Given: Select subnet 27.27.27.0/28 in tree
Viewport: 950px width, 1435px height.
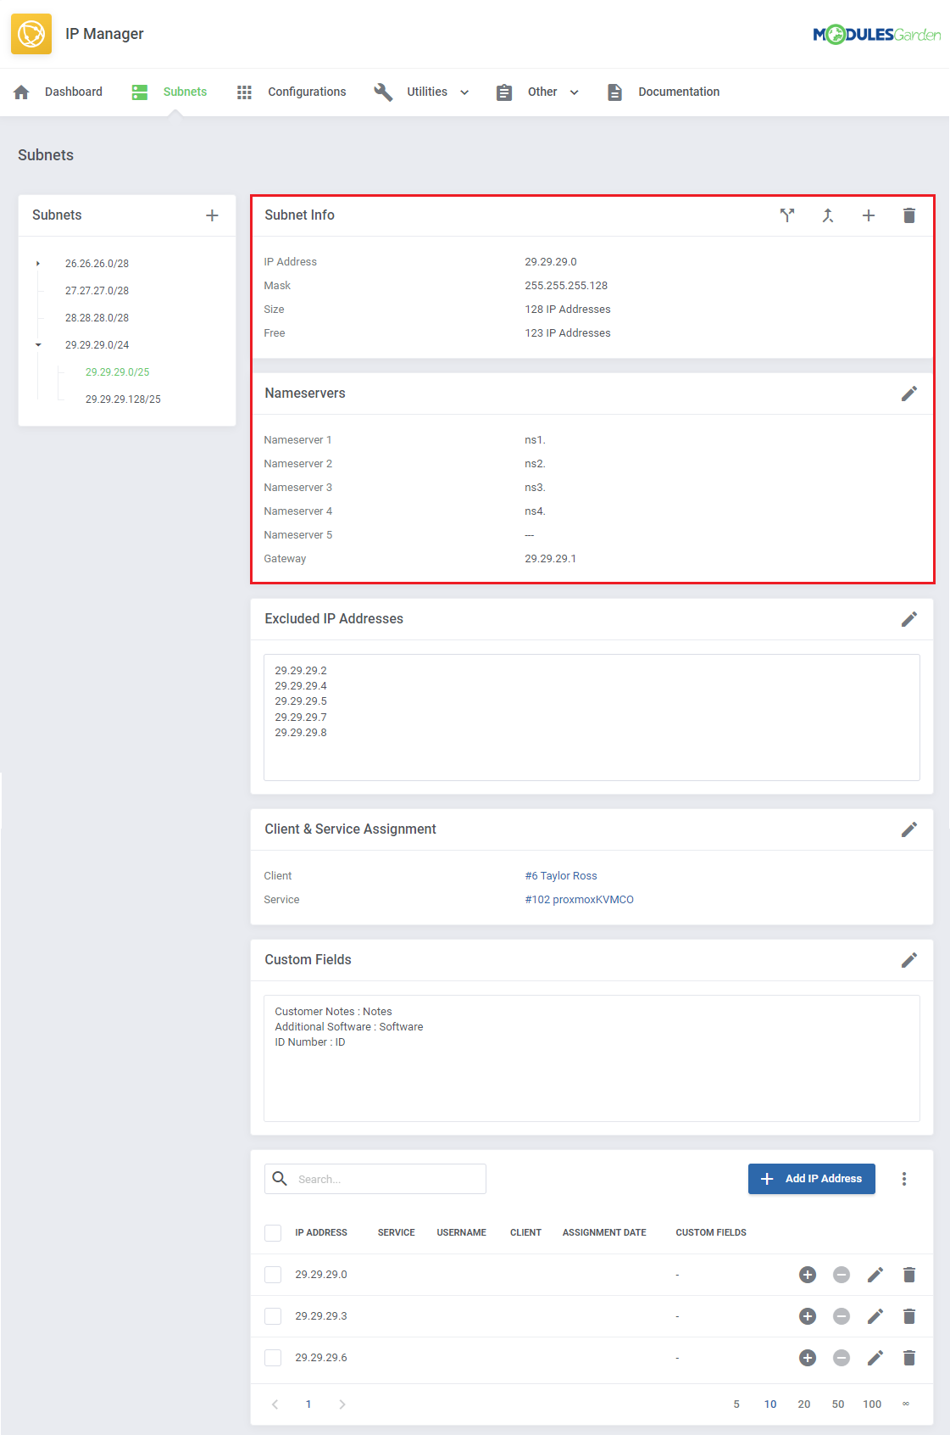Looking at the screenshot, I should pos(97,291).
